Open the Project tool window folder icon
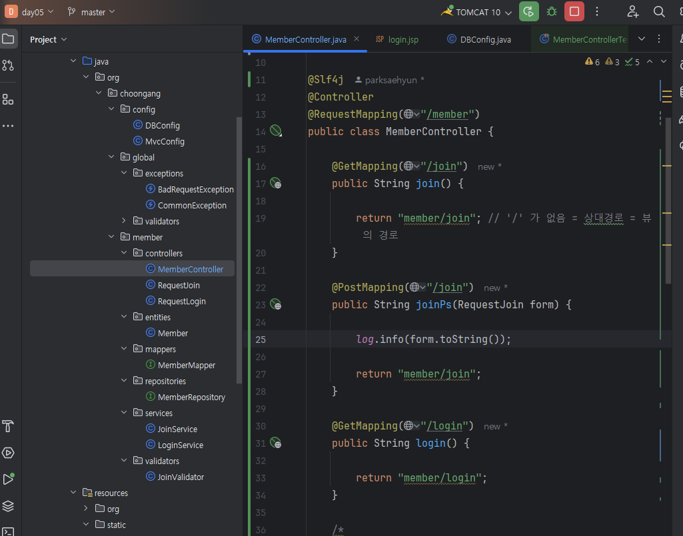The width and height of the screenshot is (683, 536). pos(8,39)
